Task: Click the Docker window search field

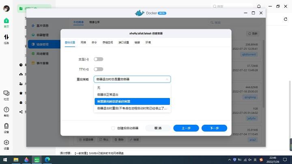Action: click(x=235, y=23)
